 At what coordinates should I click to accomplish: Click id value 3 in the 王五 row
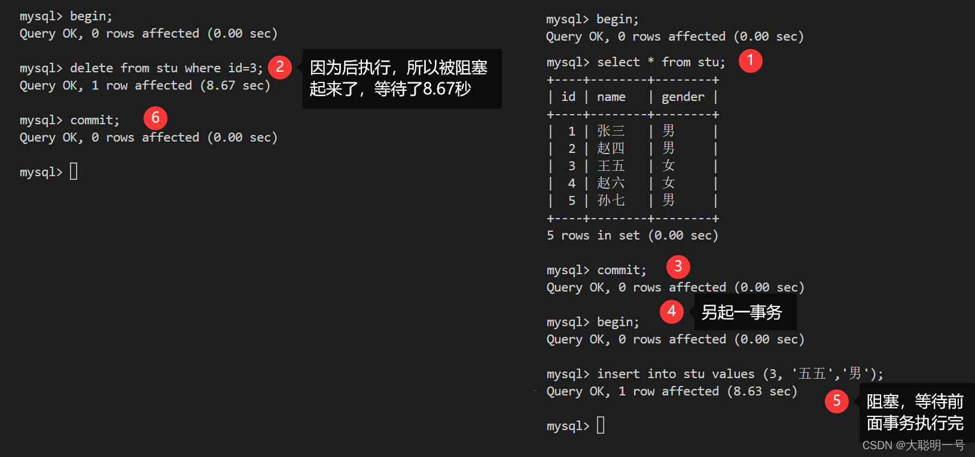[572, 165]
